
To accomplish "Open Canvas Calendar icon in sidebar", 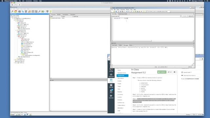I will click(x=111, y=86).
